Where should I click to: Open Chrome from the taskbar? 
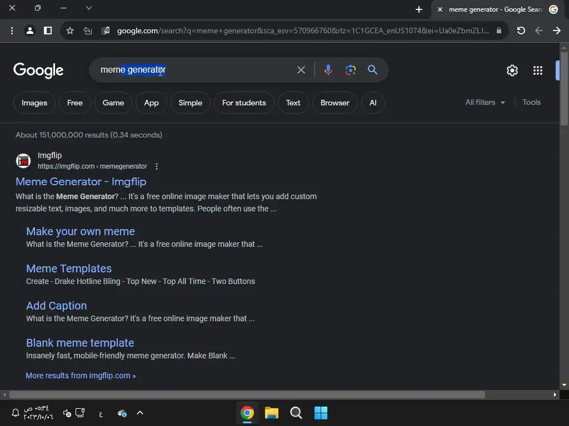point(247,413)
